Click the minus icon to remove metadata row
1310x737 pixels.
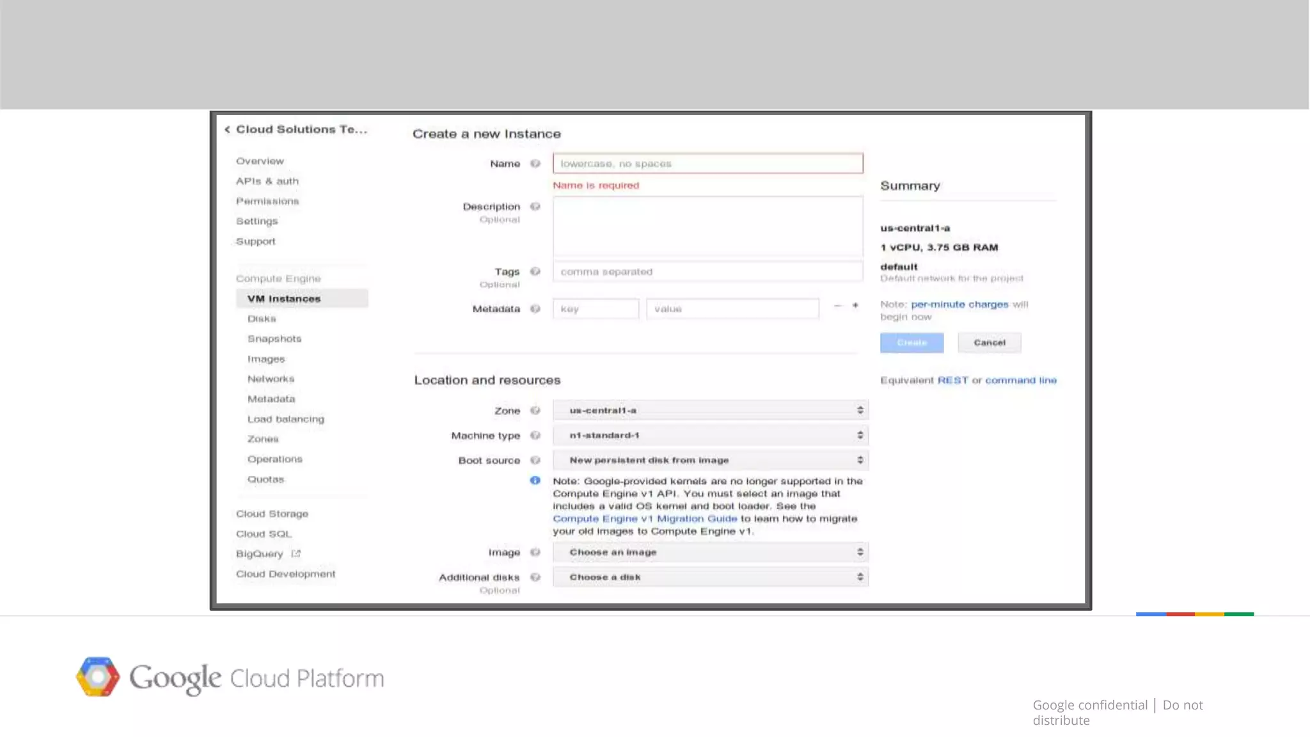[838, 306]
